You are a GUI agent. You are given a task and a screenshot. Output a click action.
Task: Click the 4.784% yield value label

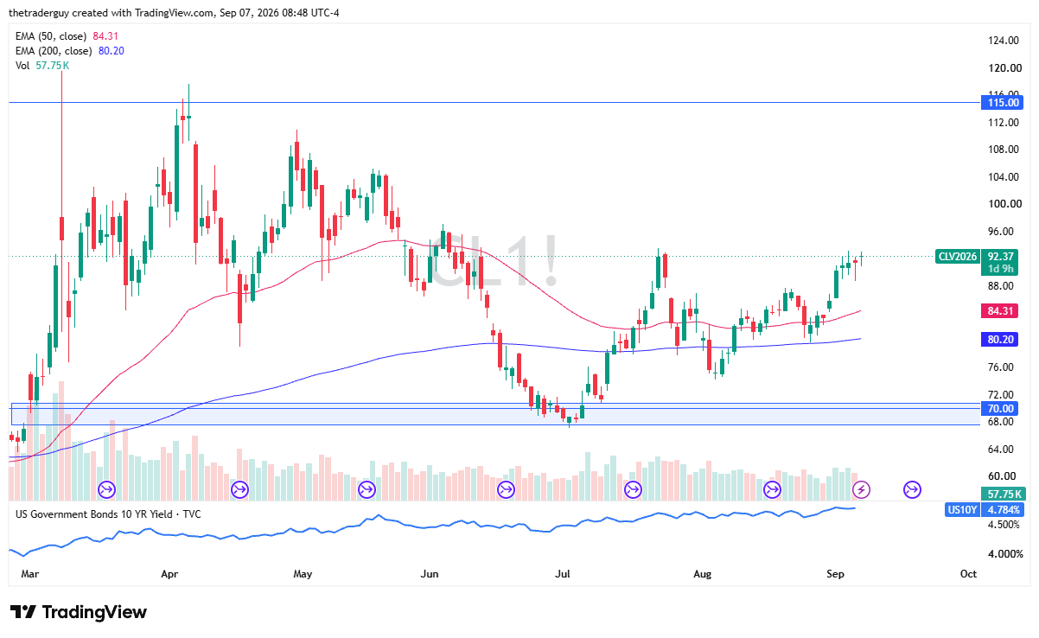point(1004,510)
